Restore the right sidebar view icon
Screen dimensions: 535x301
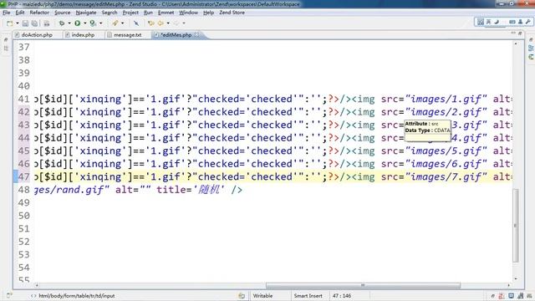[531, 40]
